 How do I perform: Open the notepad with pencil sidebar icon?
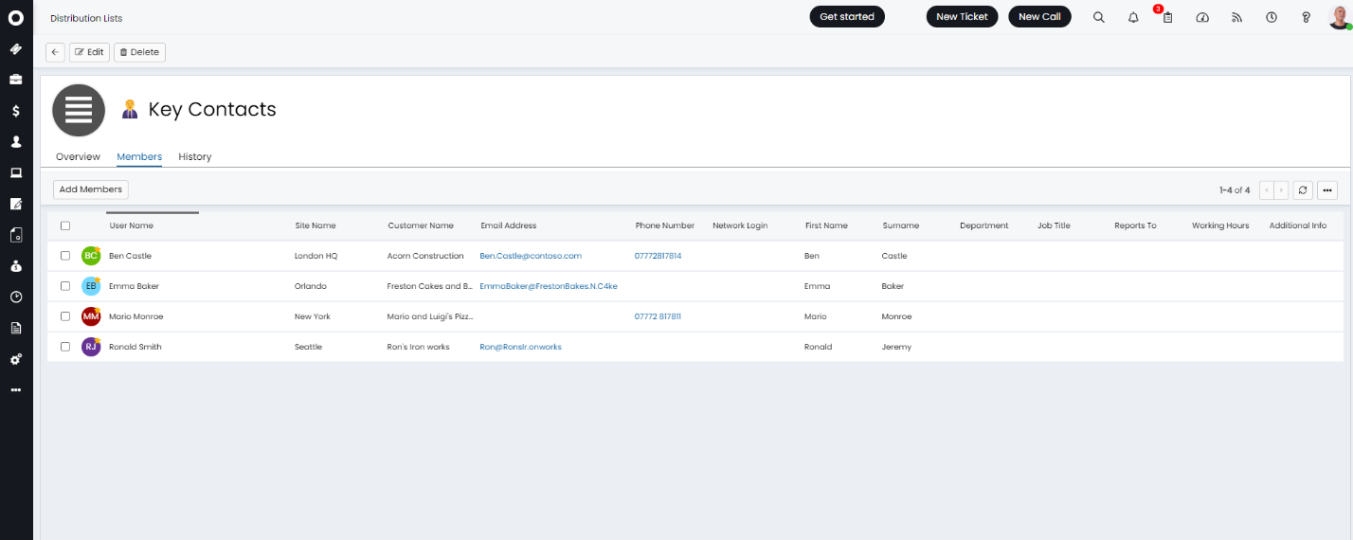coord(16,204)
